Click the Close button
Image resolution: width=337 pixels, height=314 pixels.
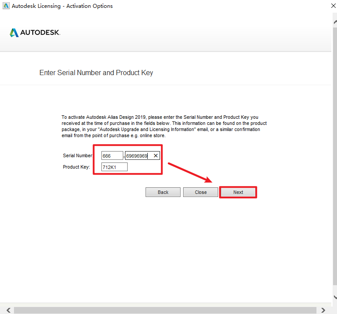click(201, 192)
